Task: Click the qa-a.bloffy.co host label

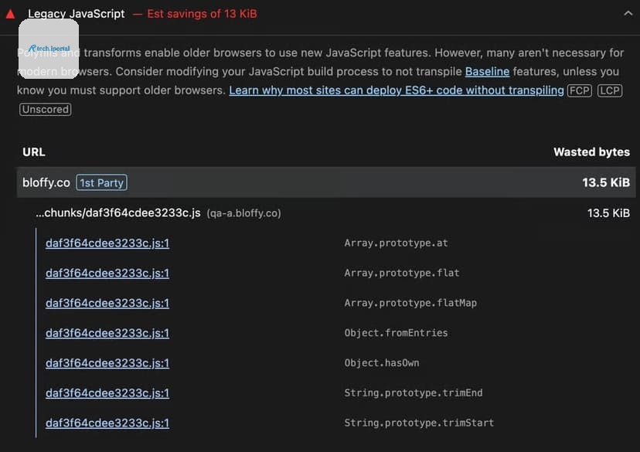Action: click(243, 213)
